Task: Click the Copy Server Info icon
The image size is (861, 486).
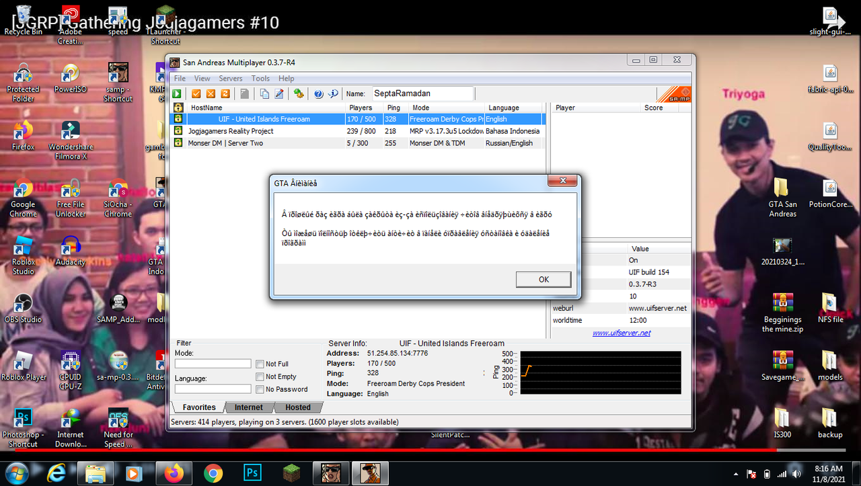Action: pos(264,94)
